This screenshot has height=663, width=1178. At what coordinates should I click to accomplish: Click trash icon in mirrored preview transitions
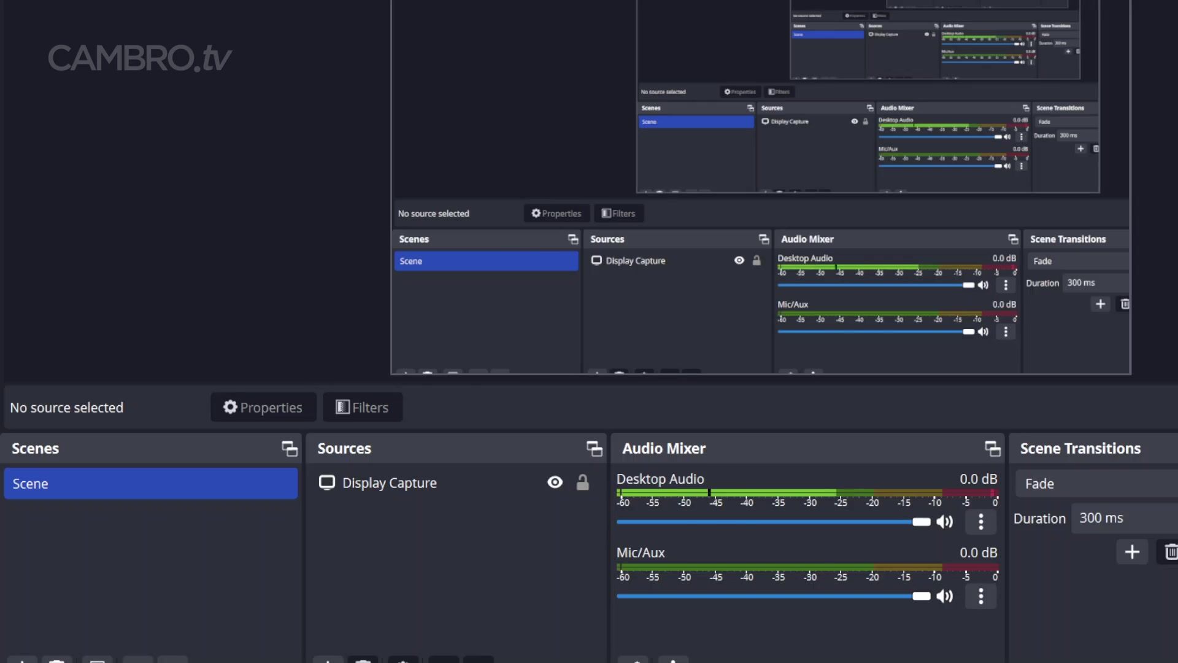tap(1125, 304)
